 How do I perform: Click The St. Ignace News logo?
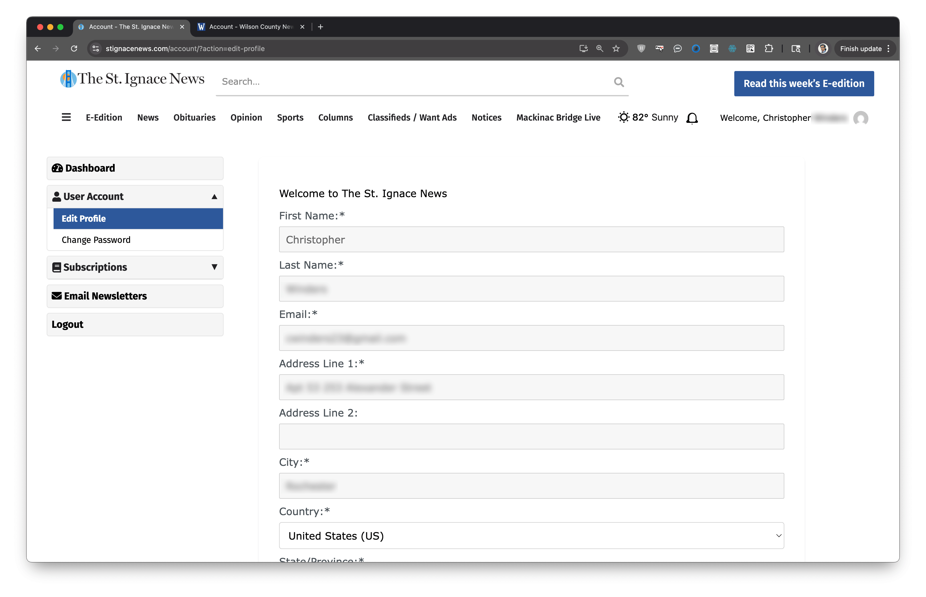(x=133, y=79)
